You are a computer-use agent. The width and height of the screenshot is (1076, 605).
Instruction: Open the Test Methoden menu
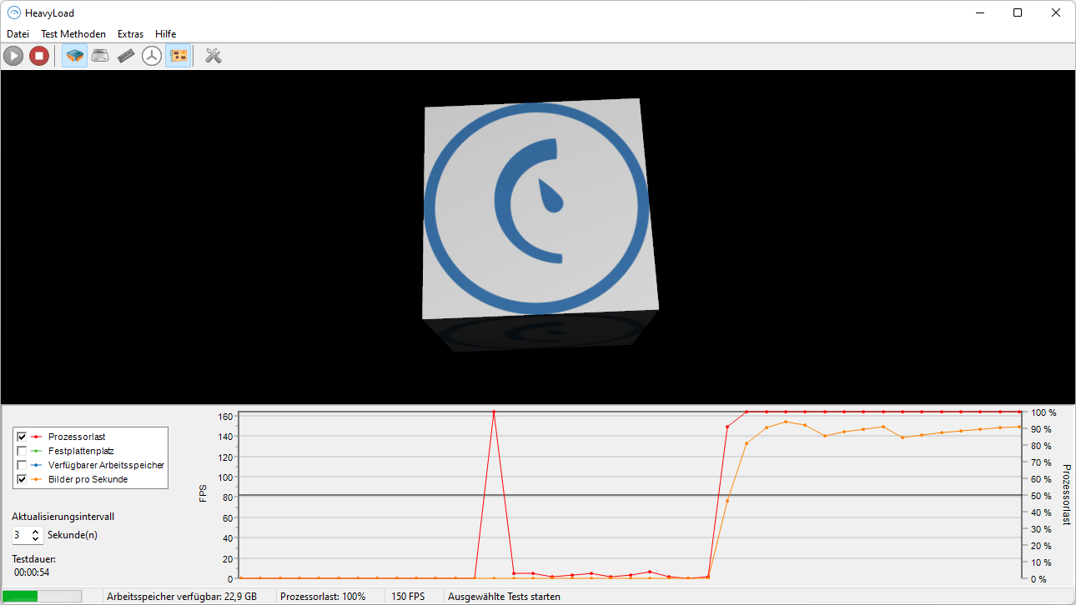tap(73, 34)
